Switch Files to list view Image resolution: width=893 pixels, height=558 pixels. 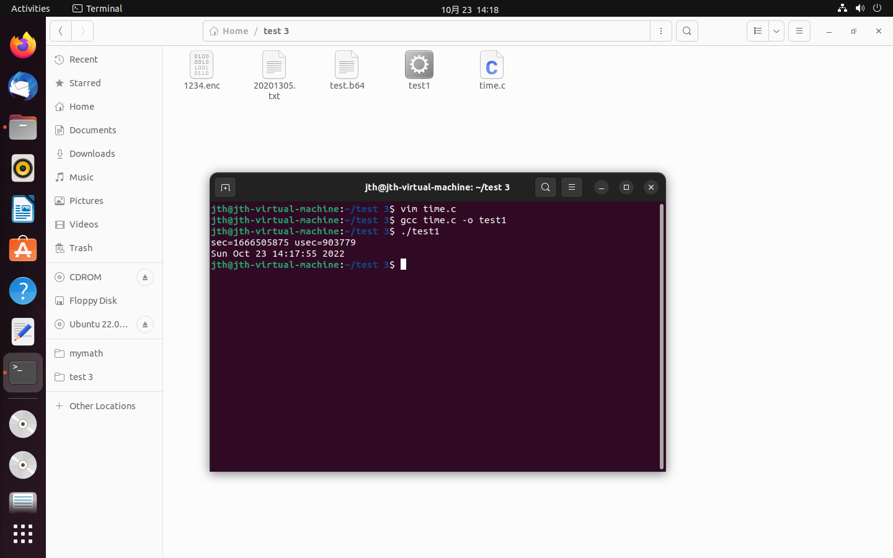tap(758, 31)
